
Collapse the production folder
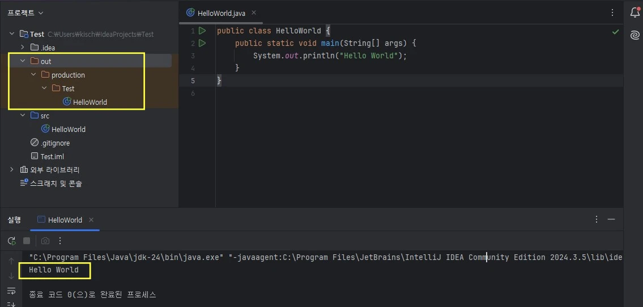(33, 75)
